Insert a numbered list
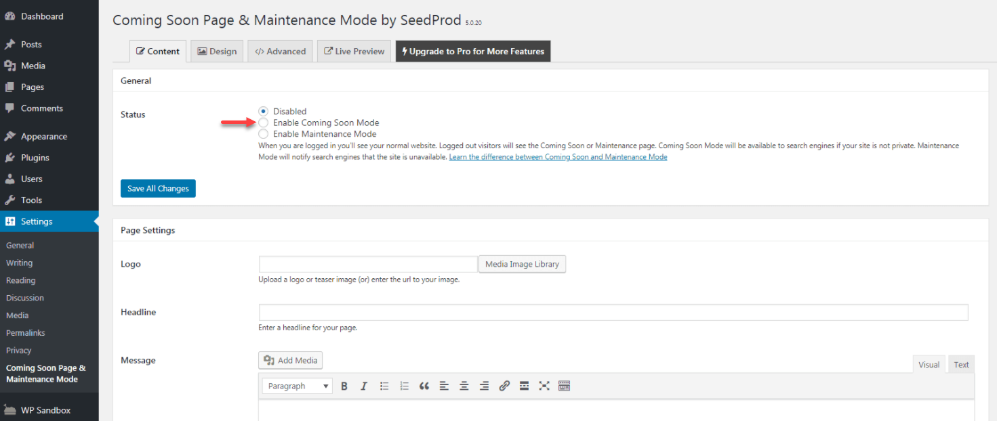 click(404, 386)
